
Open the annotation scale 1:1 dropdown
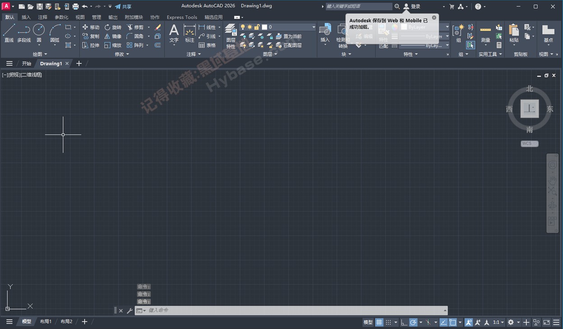(x=498, y=322)
